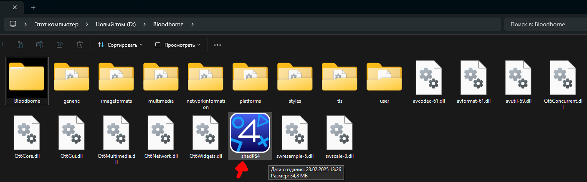Open the Сортировать sort dropdown
This screenshot has height=182, width=587.
120,45
